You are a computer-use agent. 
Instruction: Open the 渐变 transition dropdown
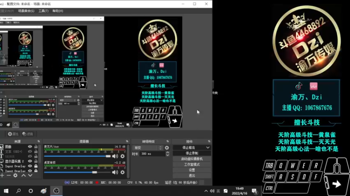[147, 148]
